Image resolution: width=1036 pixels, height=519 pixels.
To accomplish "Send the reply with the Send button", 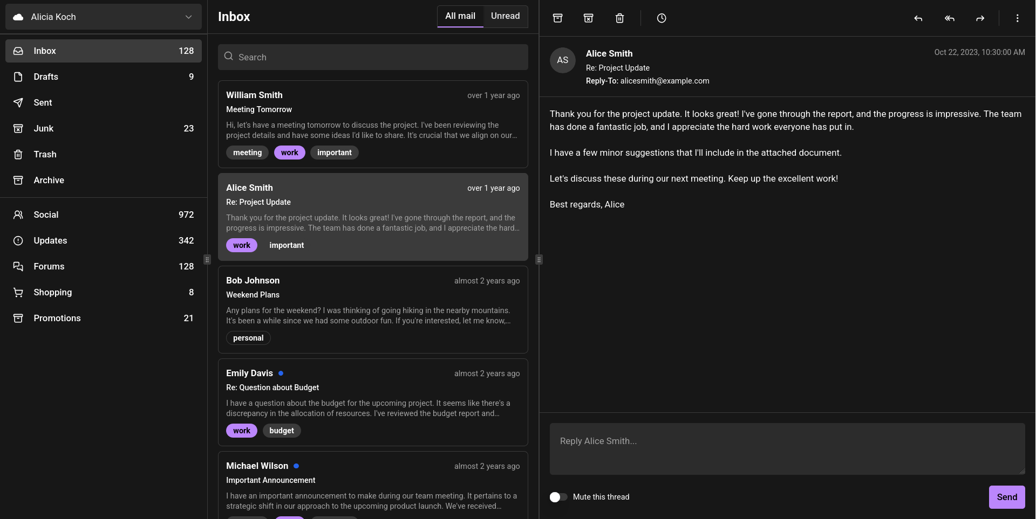I will 1007,497.
